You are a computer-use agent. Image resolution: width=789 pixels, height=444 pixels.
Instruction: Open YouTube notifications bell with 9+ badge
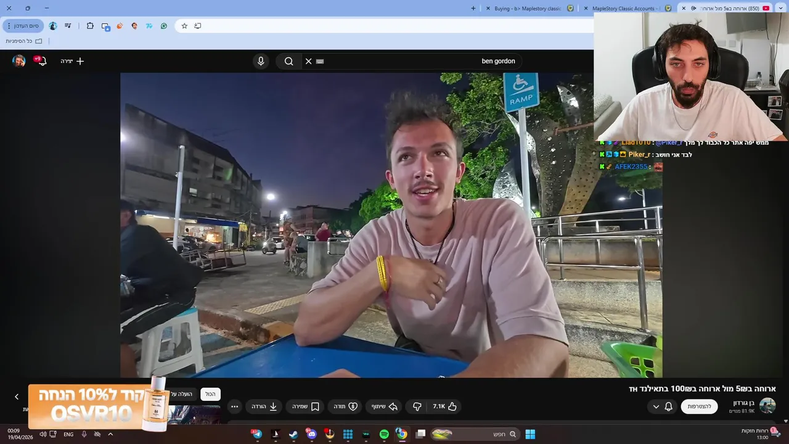click(x=41, y=61)
